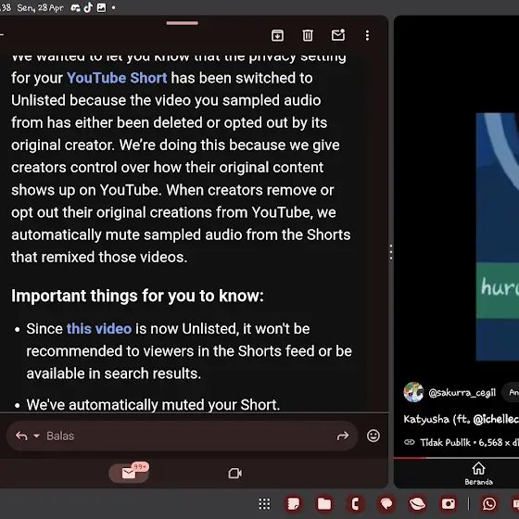Open the 'this video' link
The image size is (519, 519).
[x=99, y=329]
